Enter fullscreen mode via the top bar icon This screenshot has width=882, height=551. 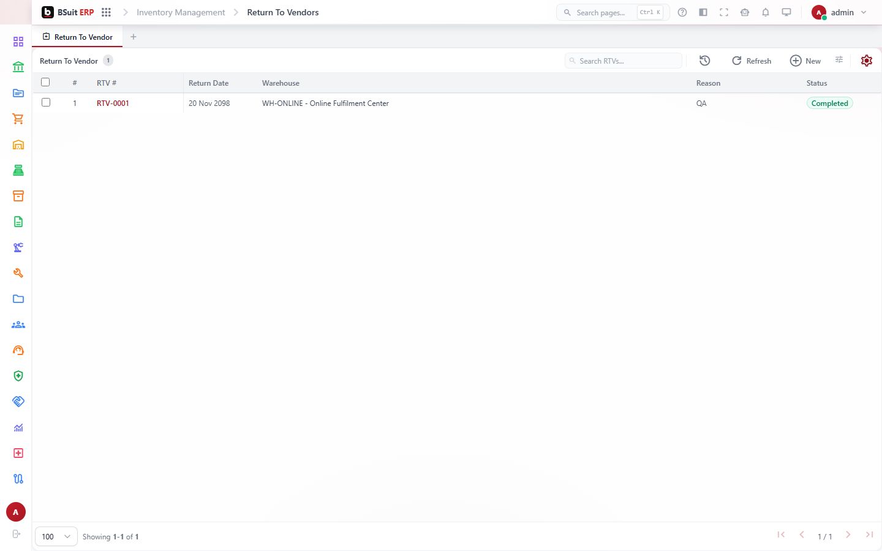point(724,12)
